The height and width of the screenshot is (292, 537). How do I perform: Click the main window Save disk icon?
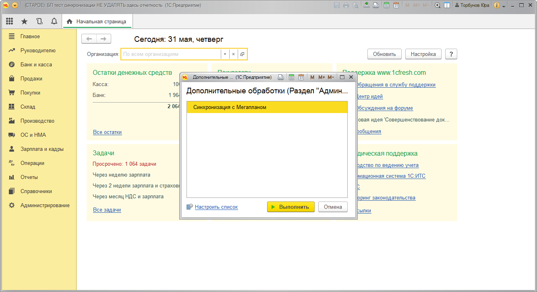coord(337,6)
